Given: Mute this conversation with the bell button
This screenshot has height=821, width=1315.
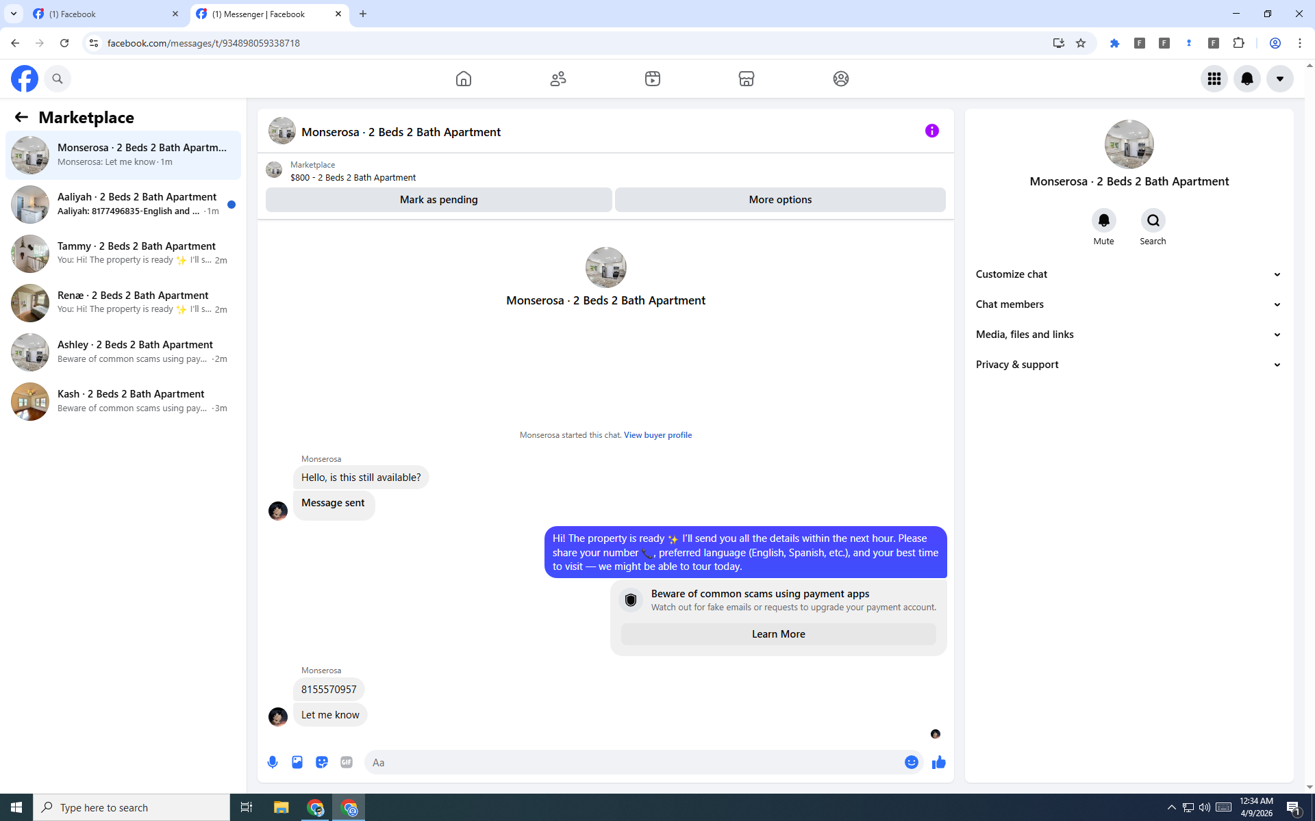Looking at the screenshot, I should [1103, 220].
